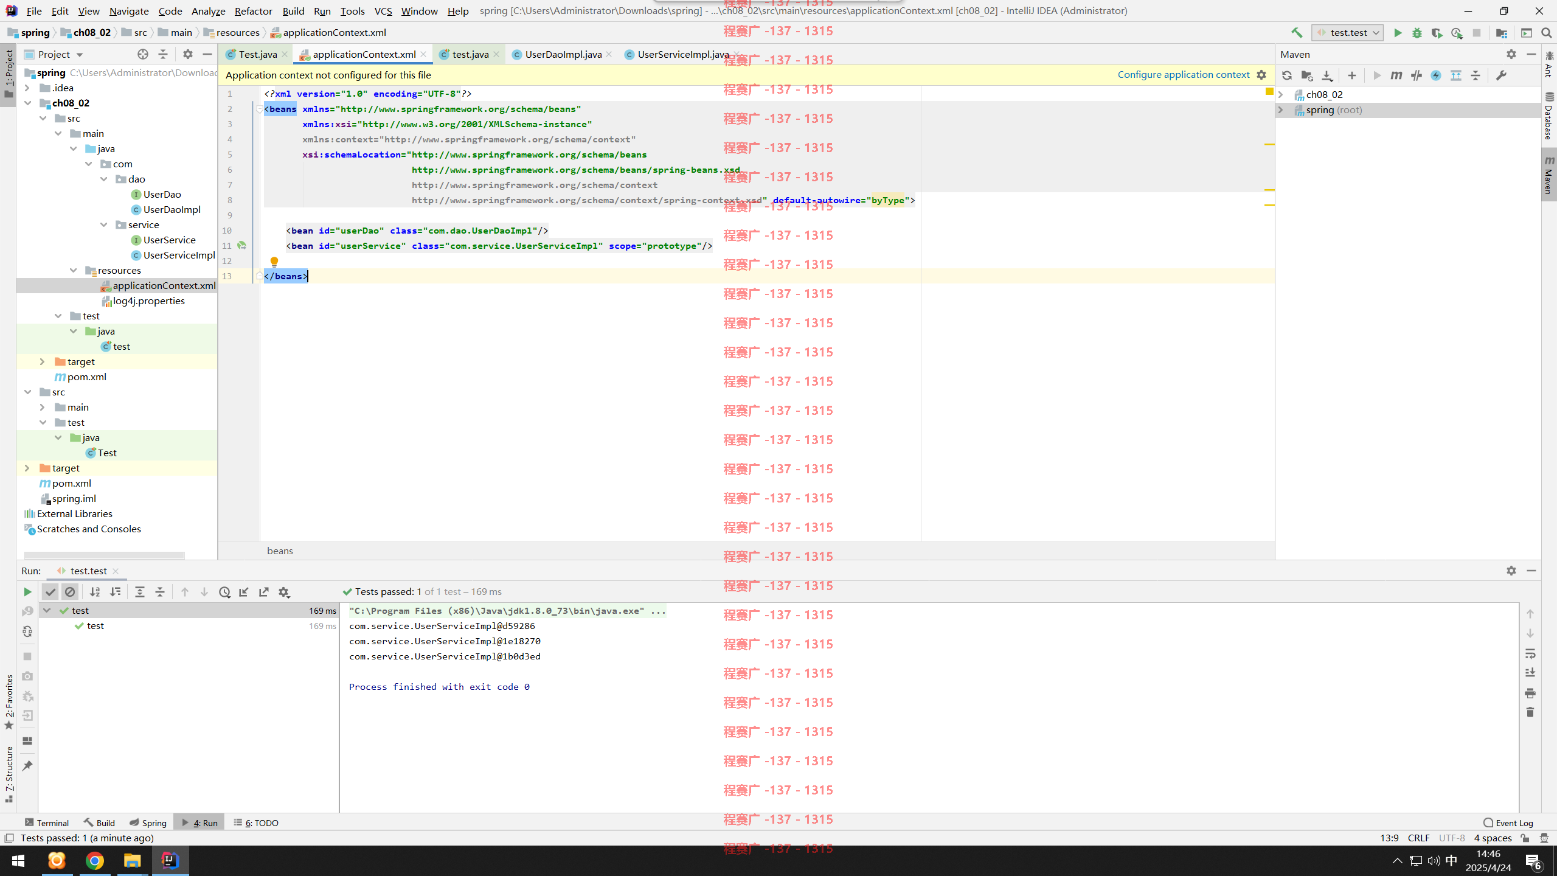The height and width of the screenshot is (876, 1557).
Task: Open the Search Everywhere magnifier icon
Action: (x=1546, y=33)
